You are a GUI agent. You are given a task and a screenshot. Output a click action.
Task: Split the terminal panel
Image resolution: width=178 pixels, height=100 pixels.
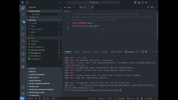coord(142,52)
